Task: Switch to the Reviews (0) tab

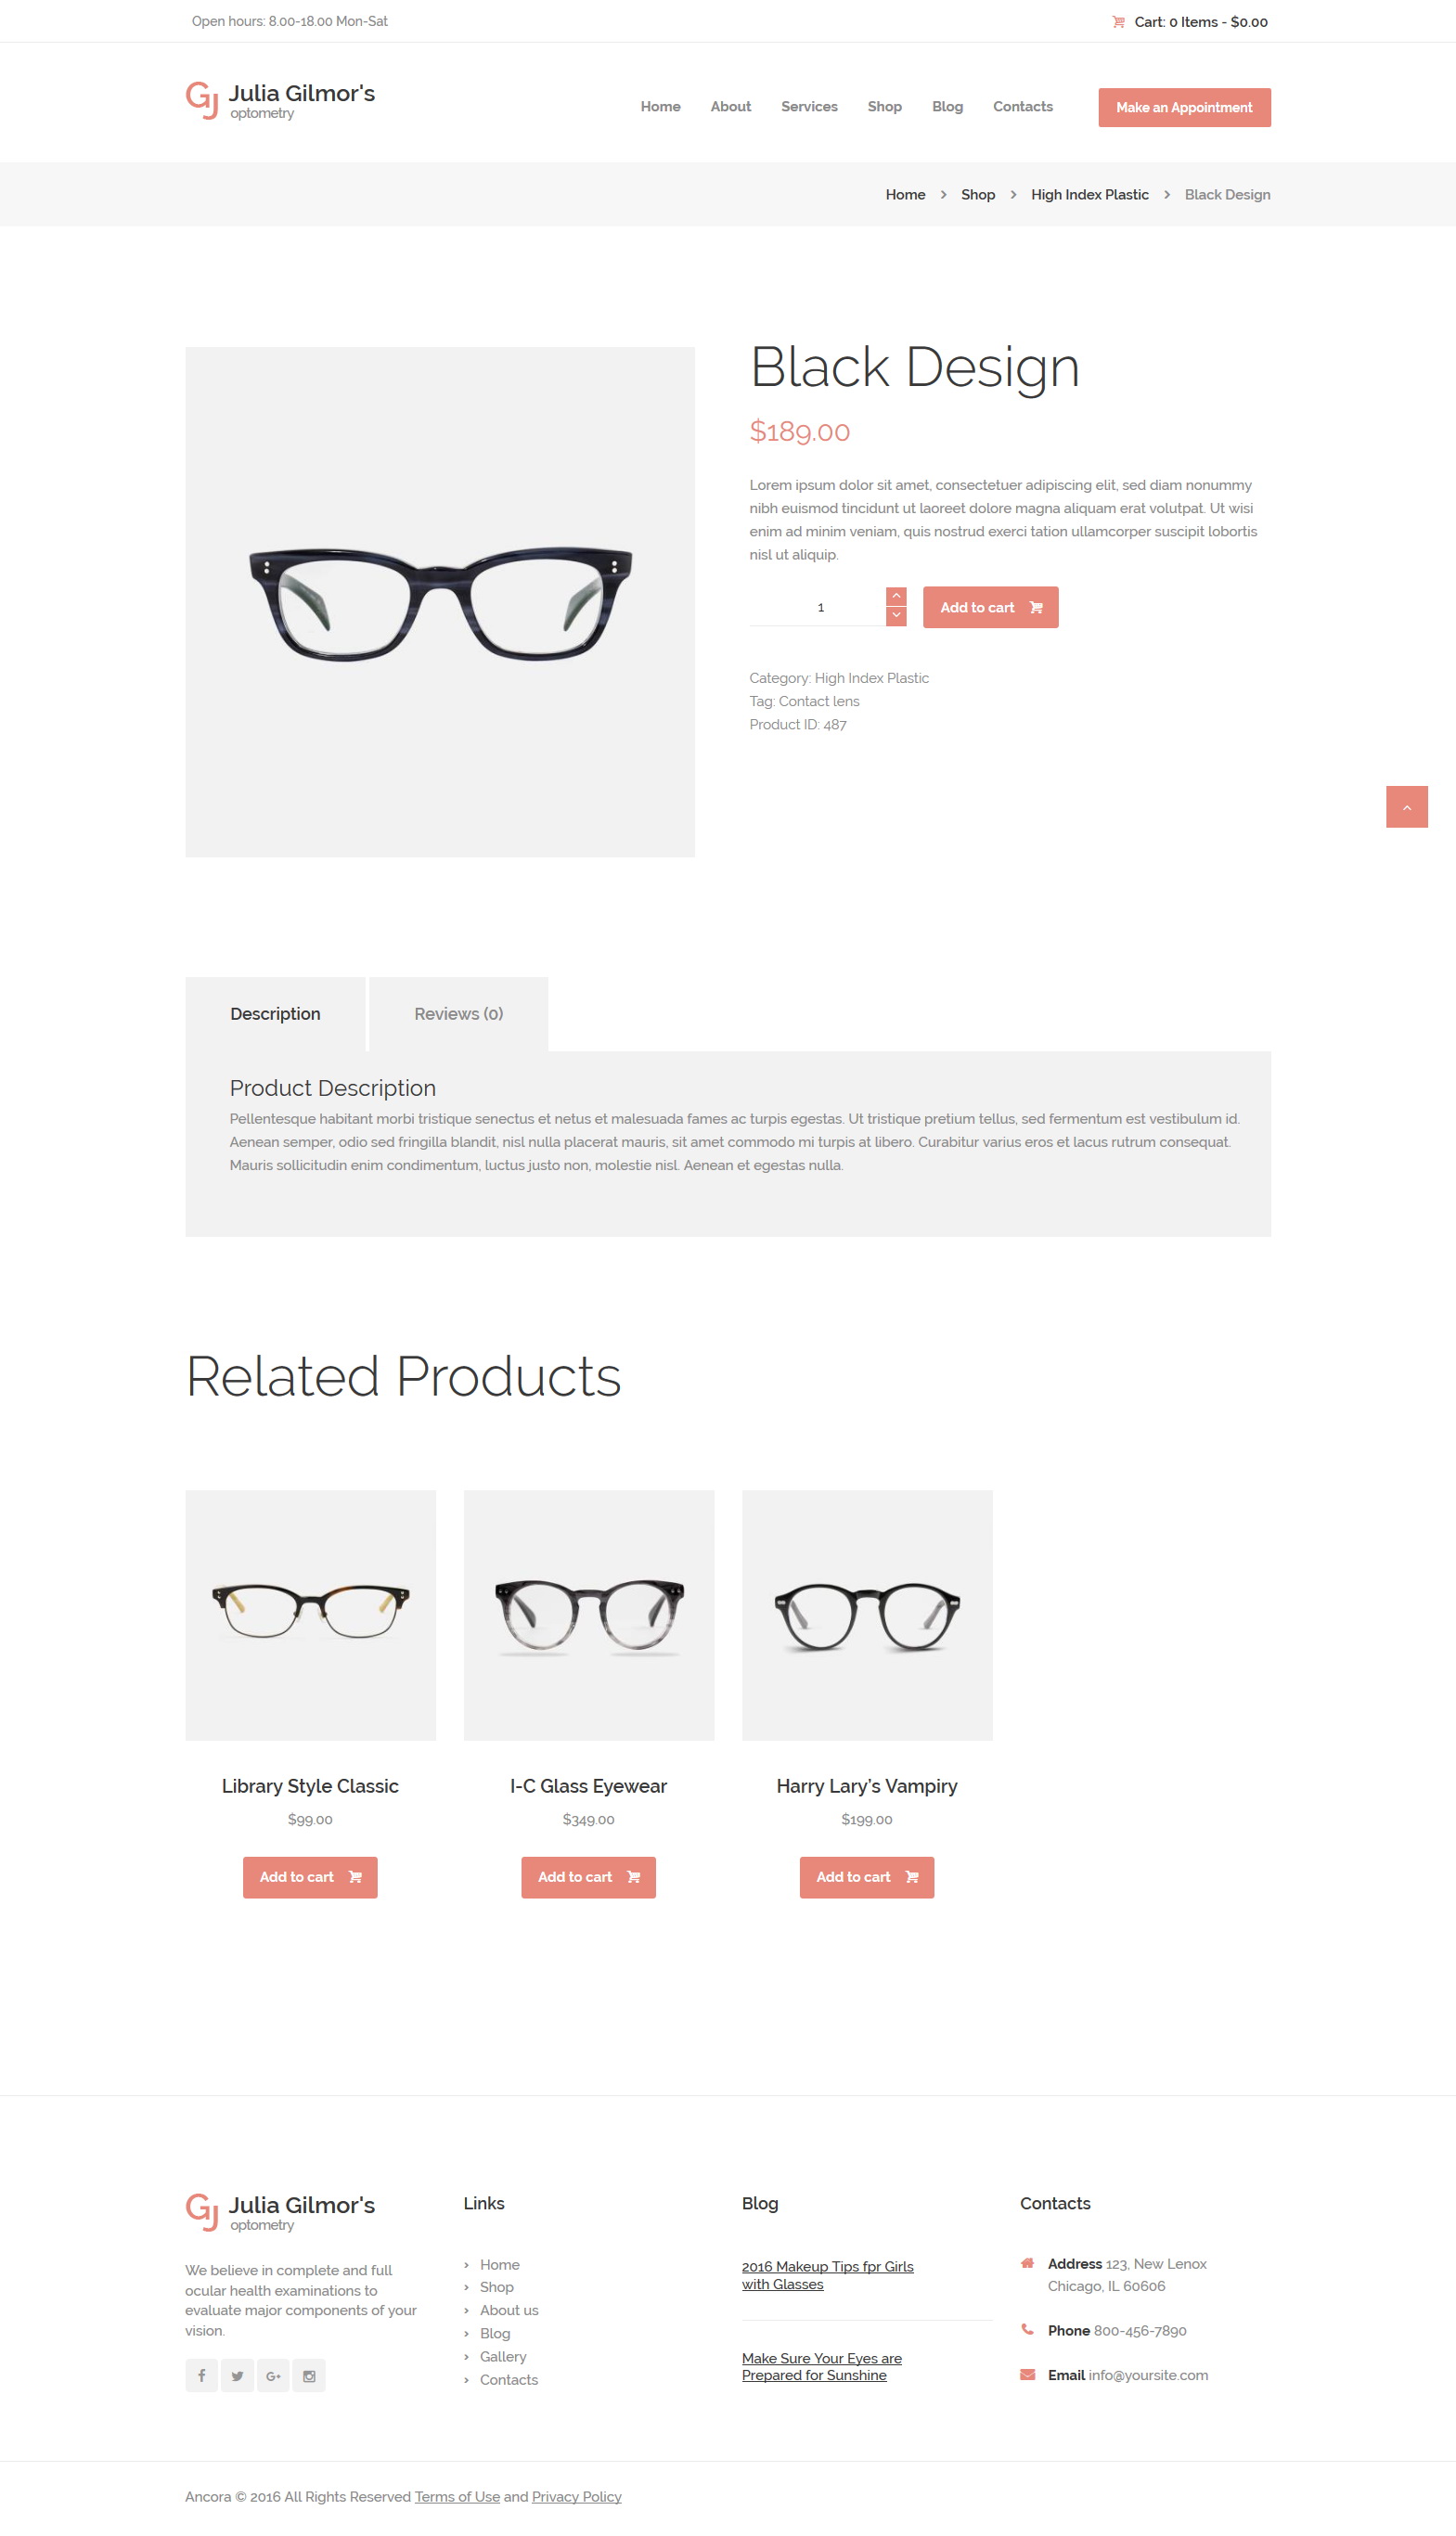Action: pyautogui.click(x=458, y=1012)
